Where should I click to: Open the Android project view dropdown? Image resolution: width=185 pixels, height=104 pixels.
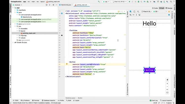(x=17, y=5)
